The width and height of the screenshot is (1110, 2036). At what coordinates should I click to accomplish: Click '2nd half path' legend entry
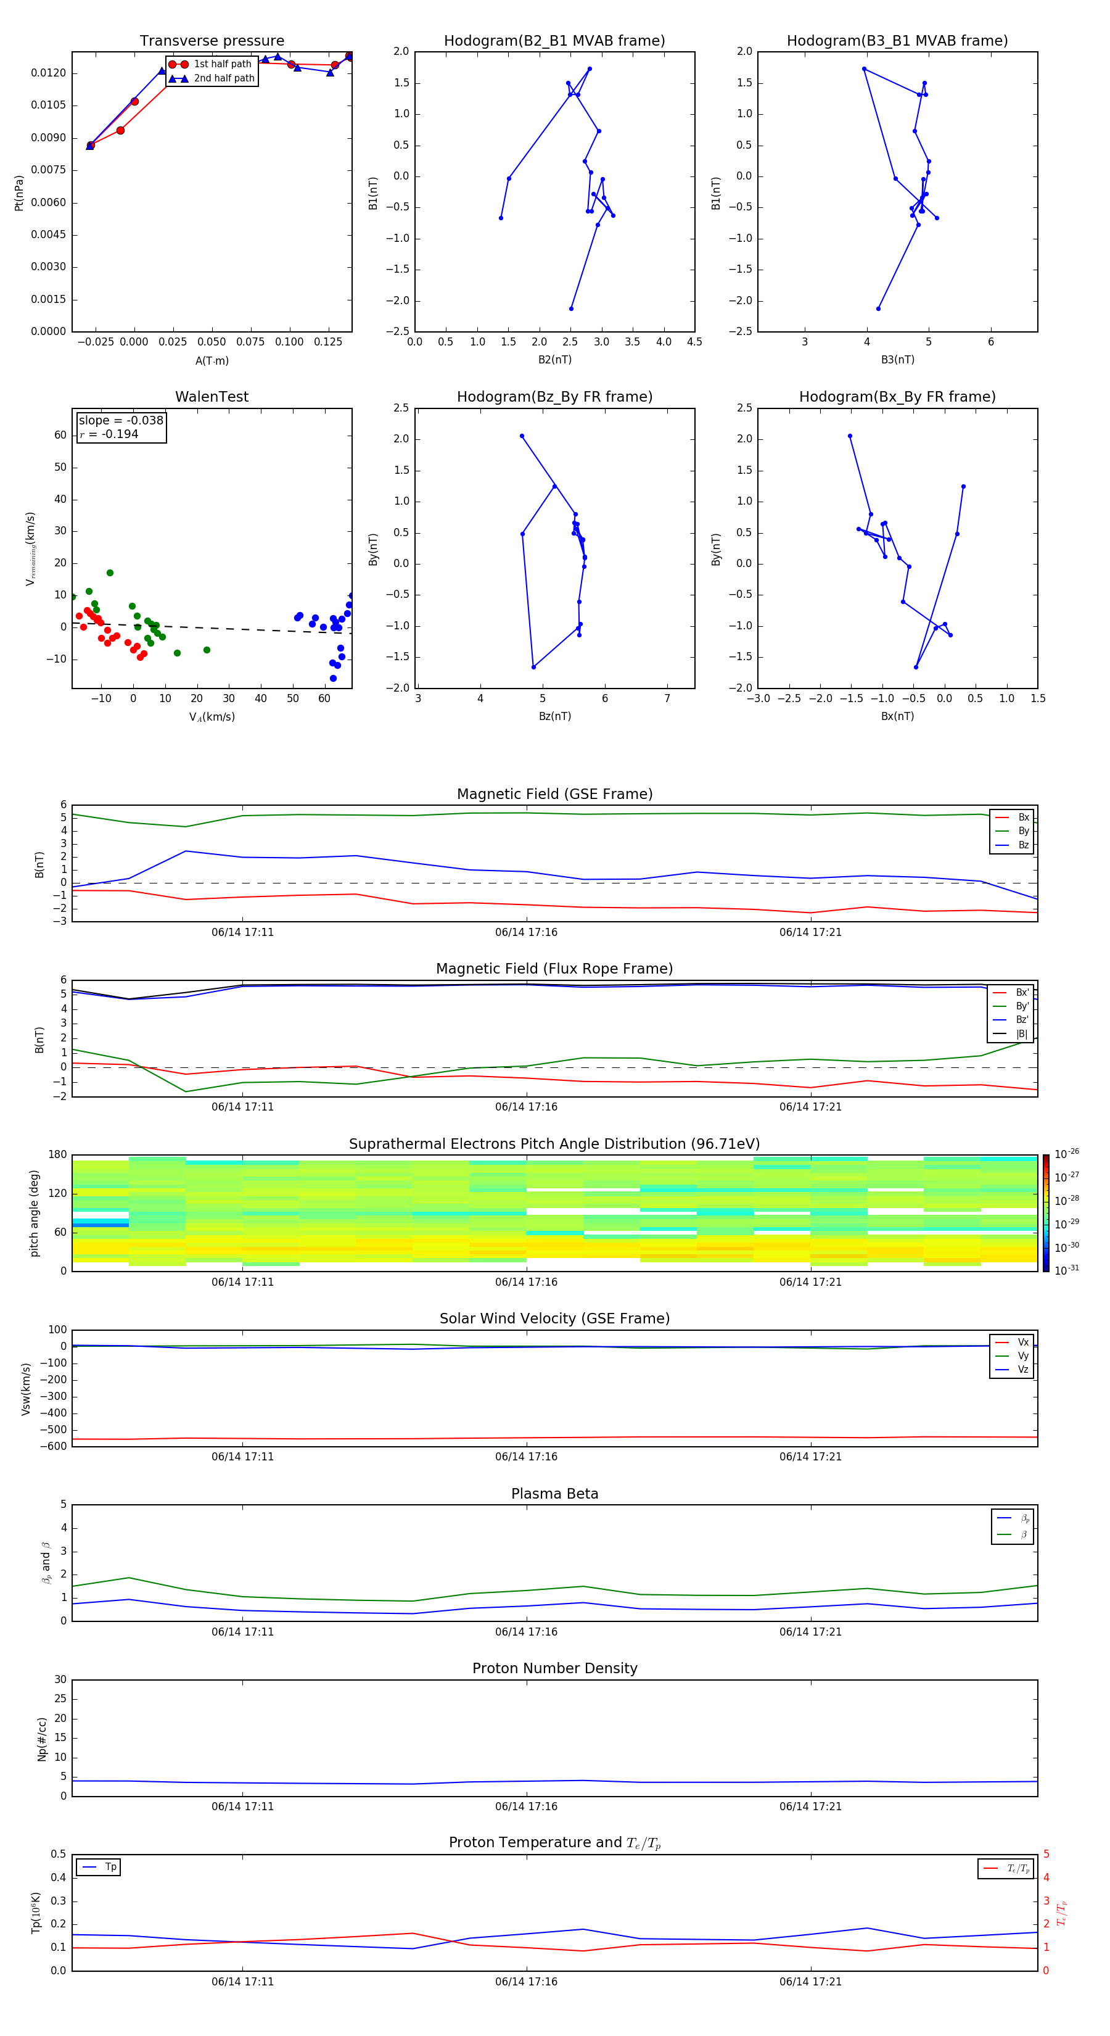[212, 78]
